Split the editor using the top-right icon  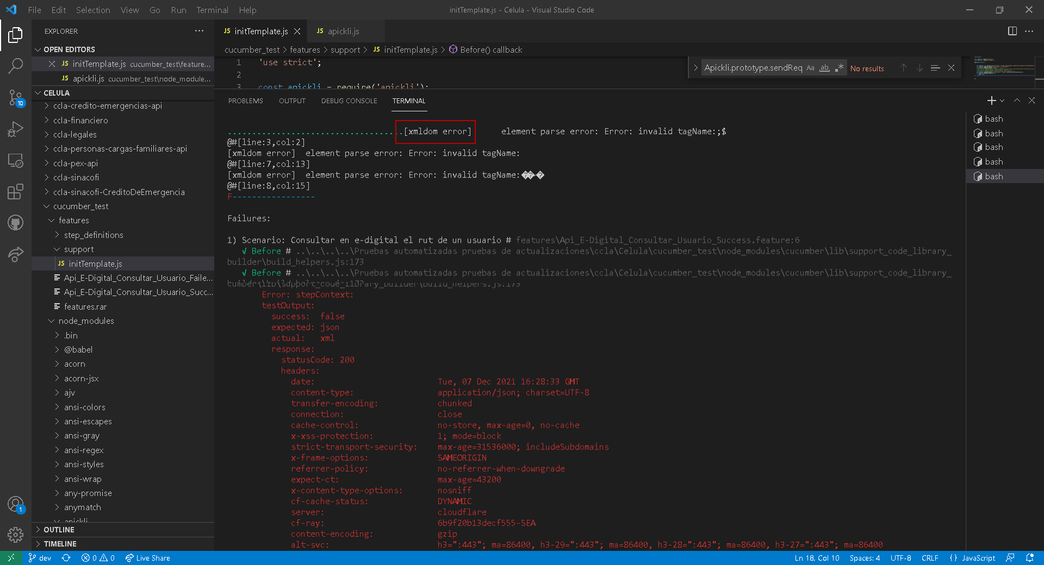1012,31
